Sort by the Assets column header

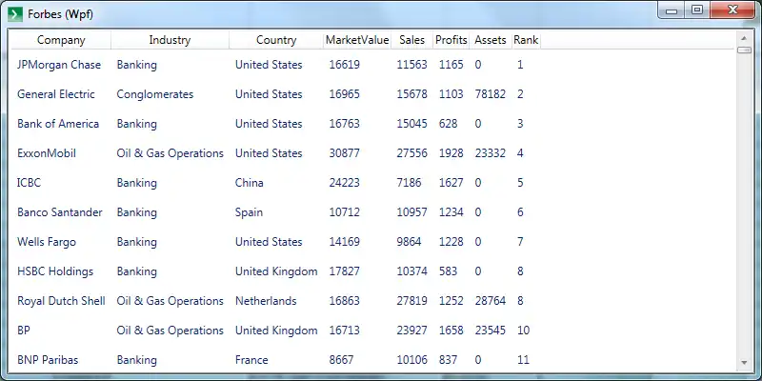pyautogui.click(x=491, y=40)
